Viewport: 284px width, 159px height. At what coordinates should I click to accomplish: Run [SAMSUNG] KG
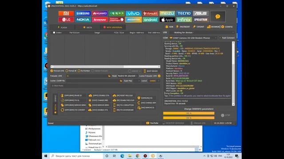(147, 98)
